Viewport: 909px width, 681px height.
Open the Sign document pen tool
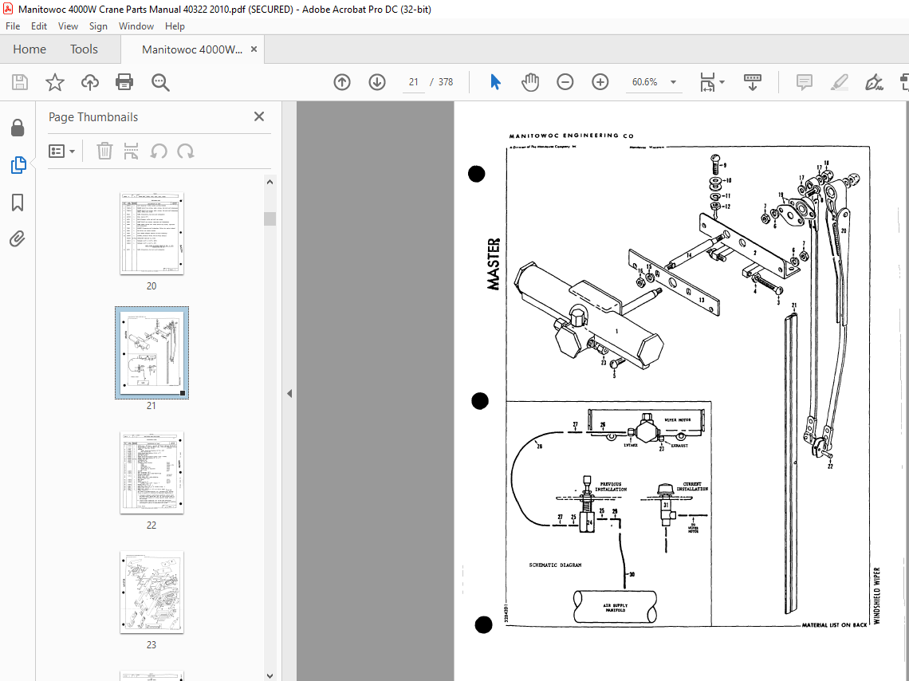874,82
